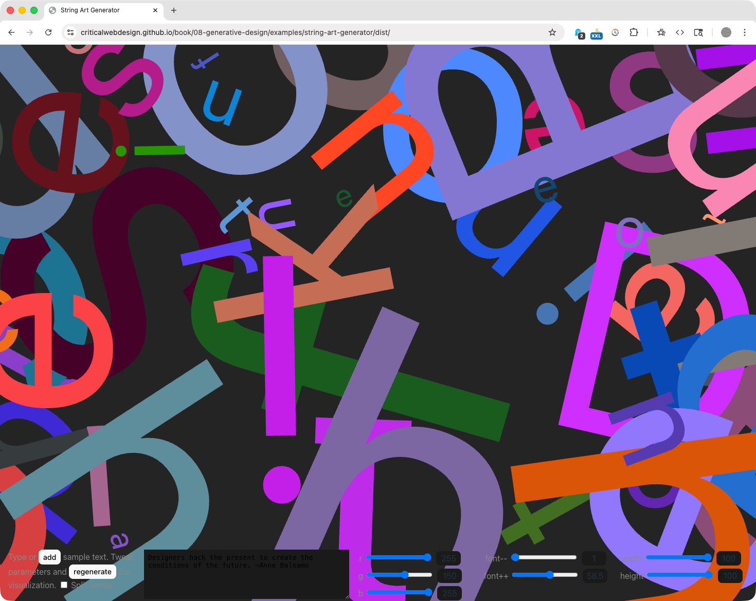Click the font++ slider track
Screen dimensions: 756x601
click(545, 575)
